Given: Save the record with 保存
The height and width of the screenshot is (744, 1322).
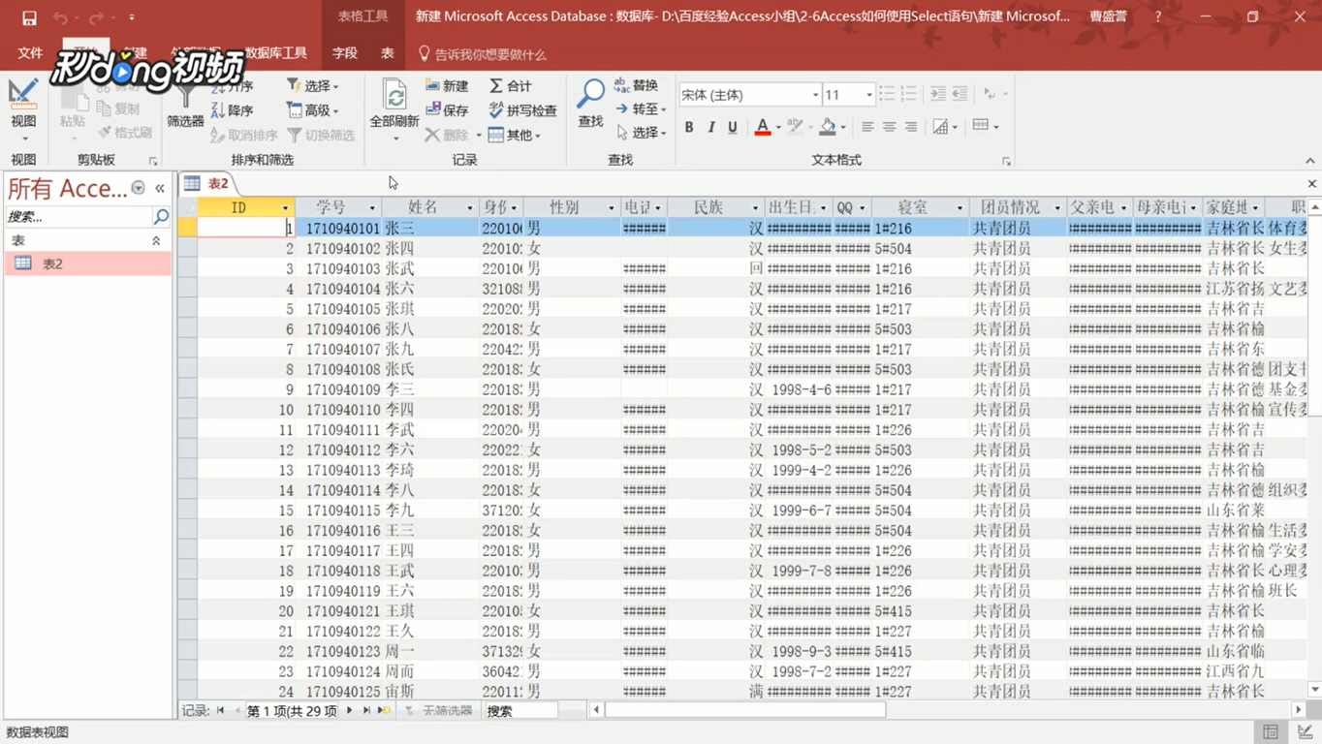Looking at the screenshot, I should (447, 110).
